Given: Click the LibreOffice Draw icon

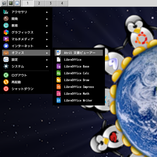Looking at the screenshot, I should (x=59, y=80).
